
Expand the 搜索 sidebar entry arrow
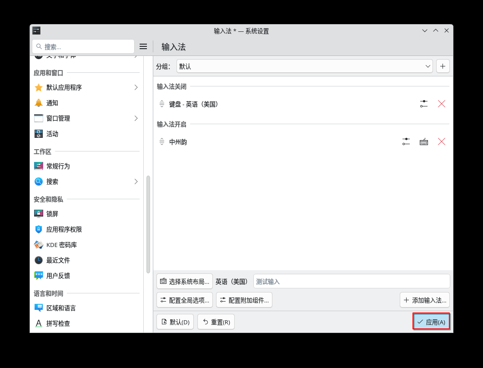[136, 181]
